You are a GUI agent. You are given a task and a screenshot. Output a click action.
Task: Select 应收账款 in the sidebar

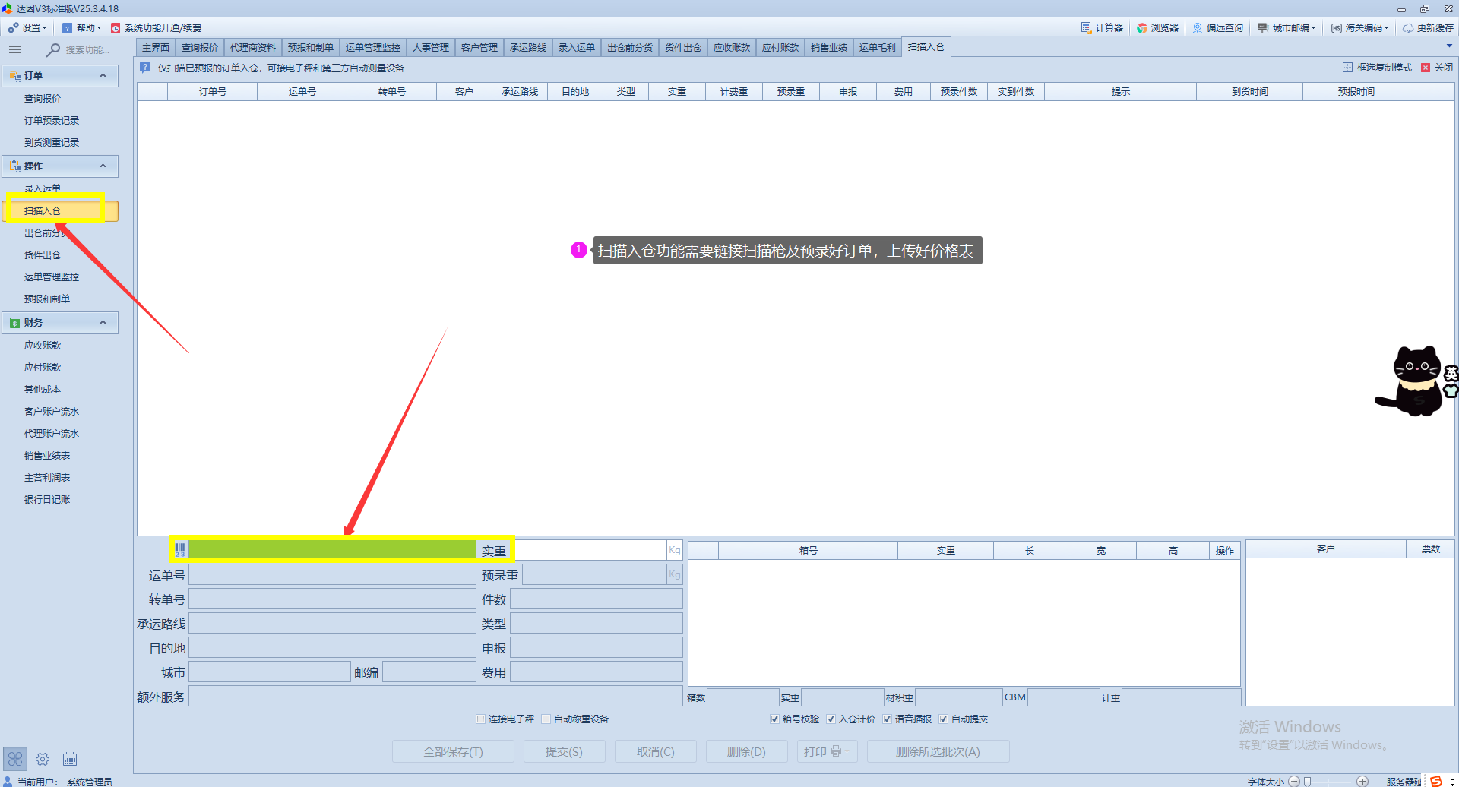coord(43,346)
